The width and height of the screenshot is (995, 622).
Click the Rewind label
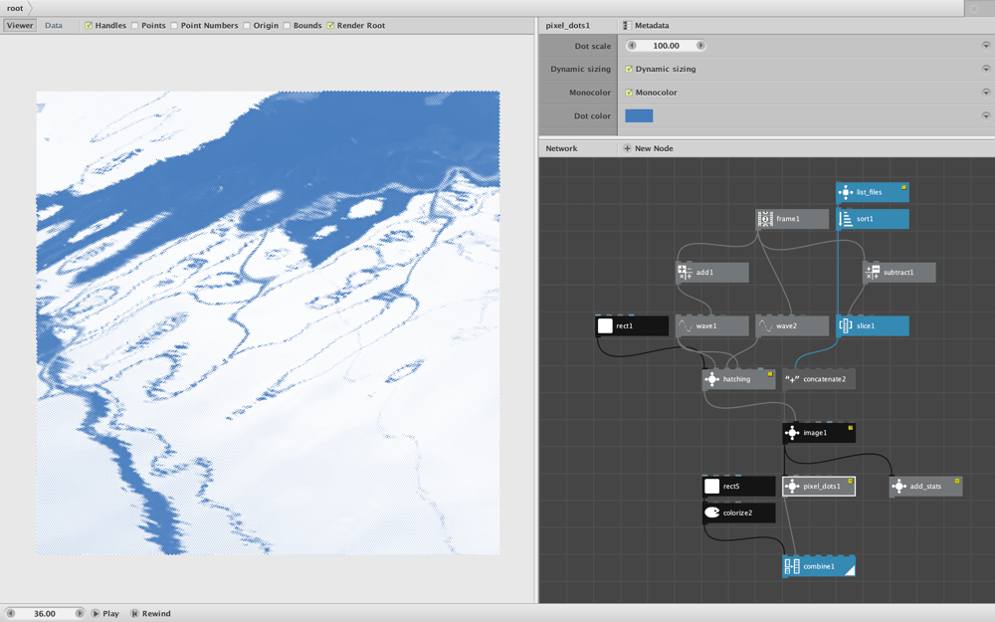156,613
